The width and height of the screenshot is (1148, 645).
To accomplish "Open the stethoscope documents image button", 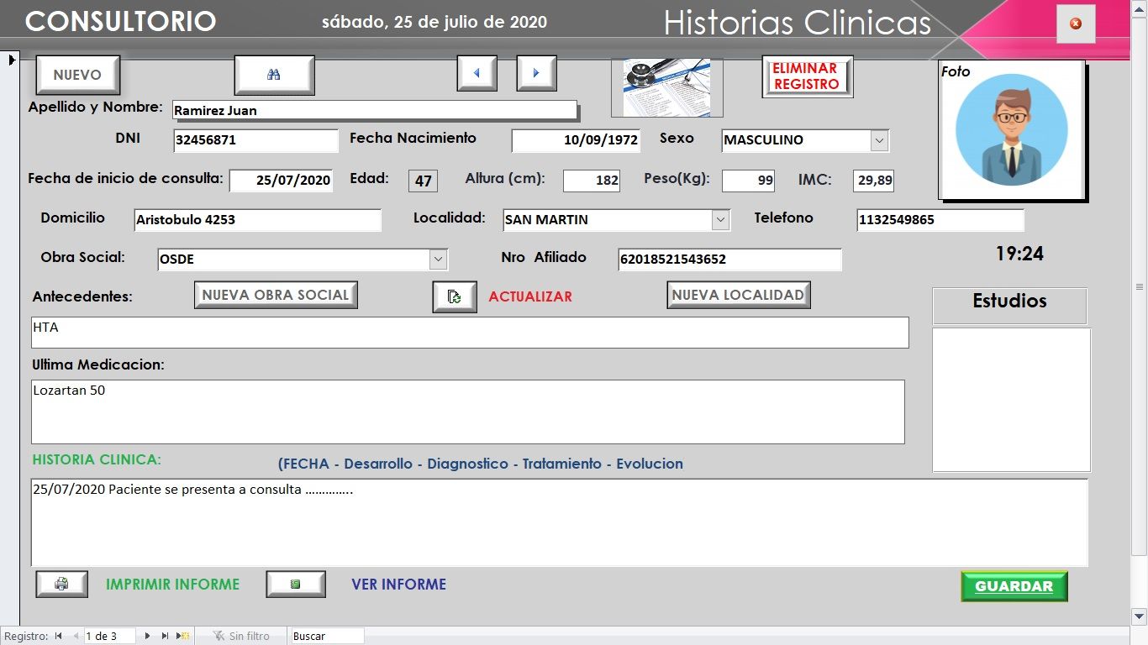I will click(x=666, y=87).
